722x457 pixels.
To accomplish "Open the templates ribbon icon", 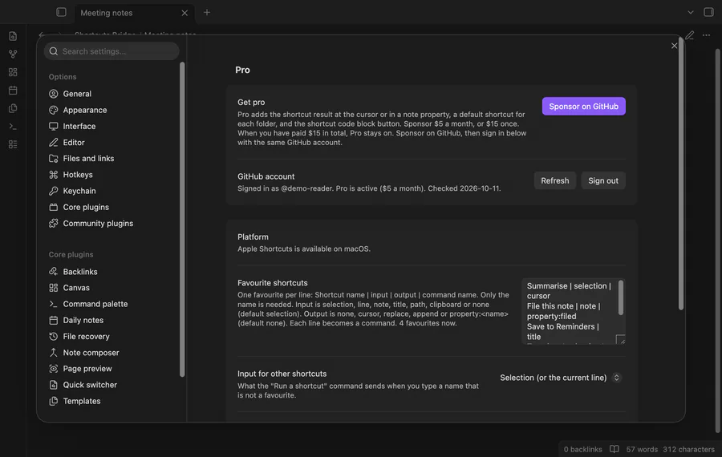I will coord(13,108).
